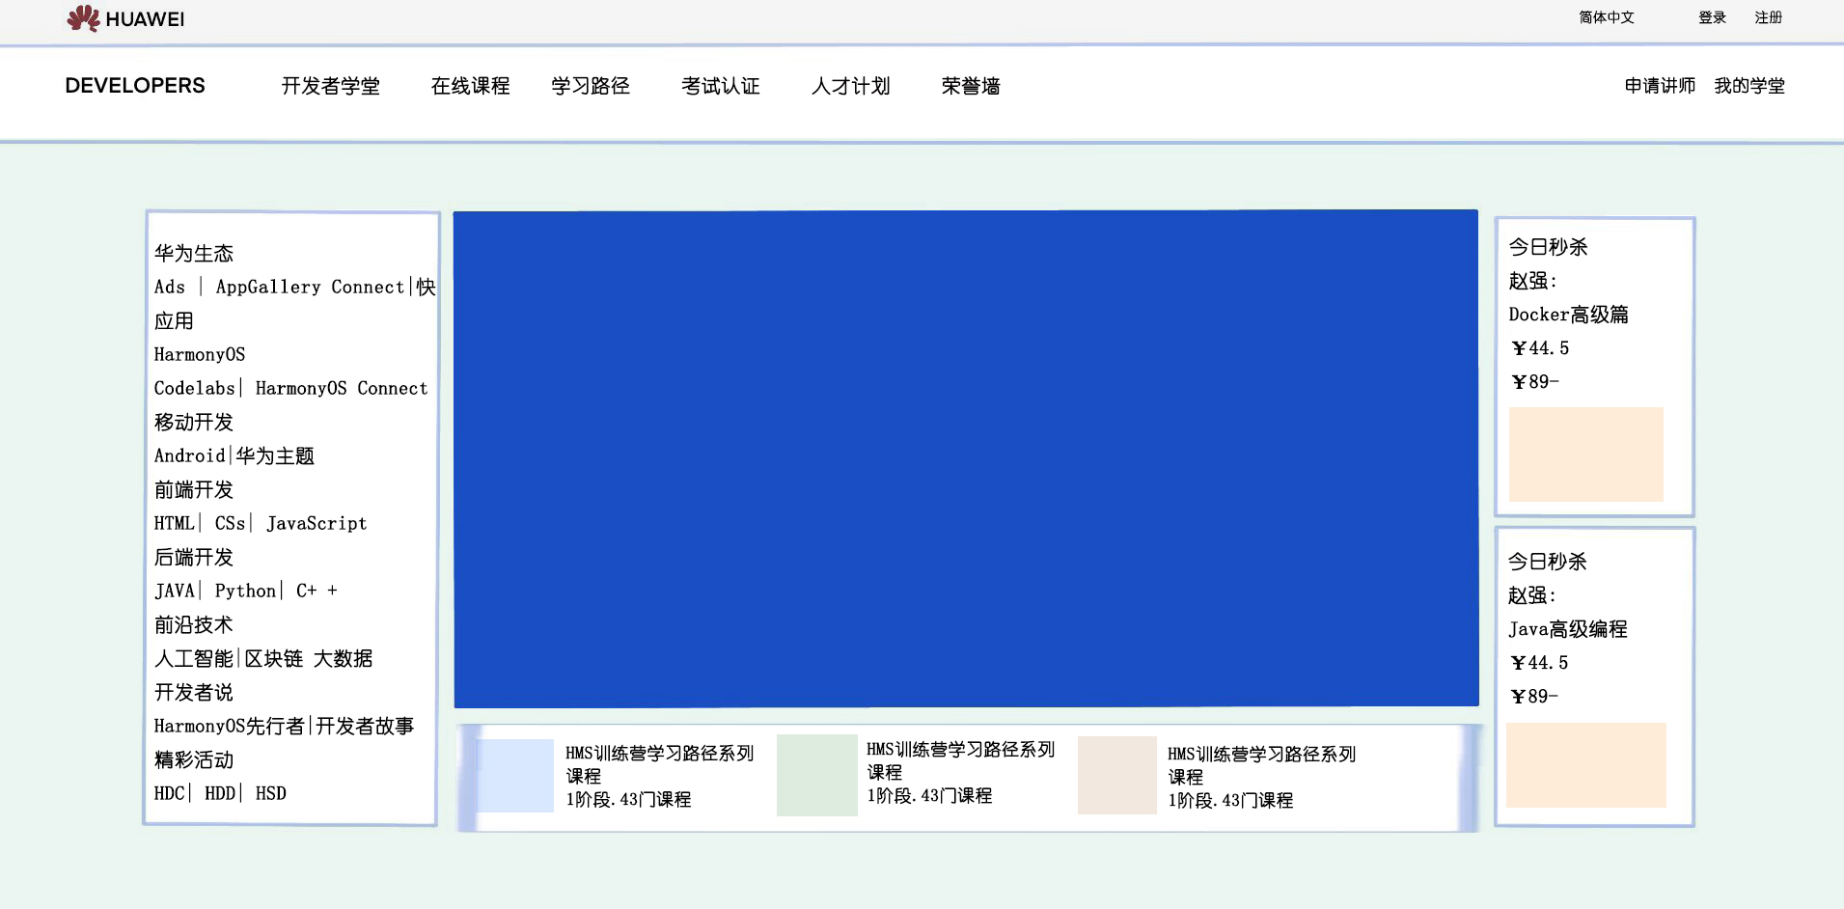Select the 人才计划 menu item

[x=851, y=86]
